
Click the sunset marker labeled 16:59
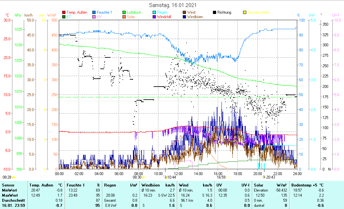(x=227, y=177)
